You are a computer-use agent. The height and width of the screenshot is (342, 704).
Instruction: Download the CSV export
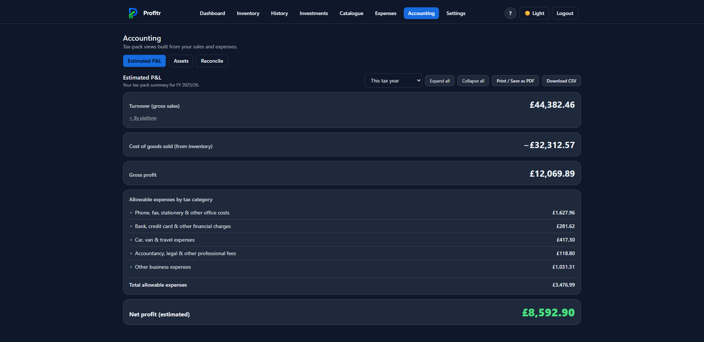(561, 81)
